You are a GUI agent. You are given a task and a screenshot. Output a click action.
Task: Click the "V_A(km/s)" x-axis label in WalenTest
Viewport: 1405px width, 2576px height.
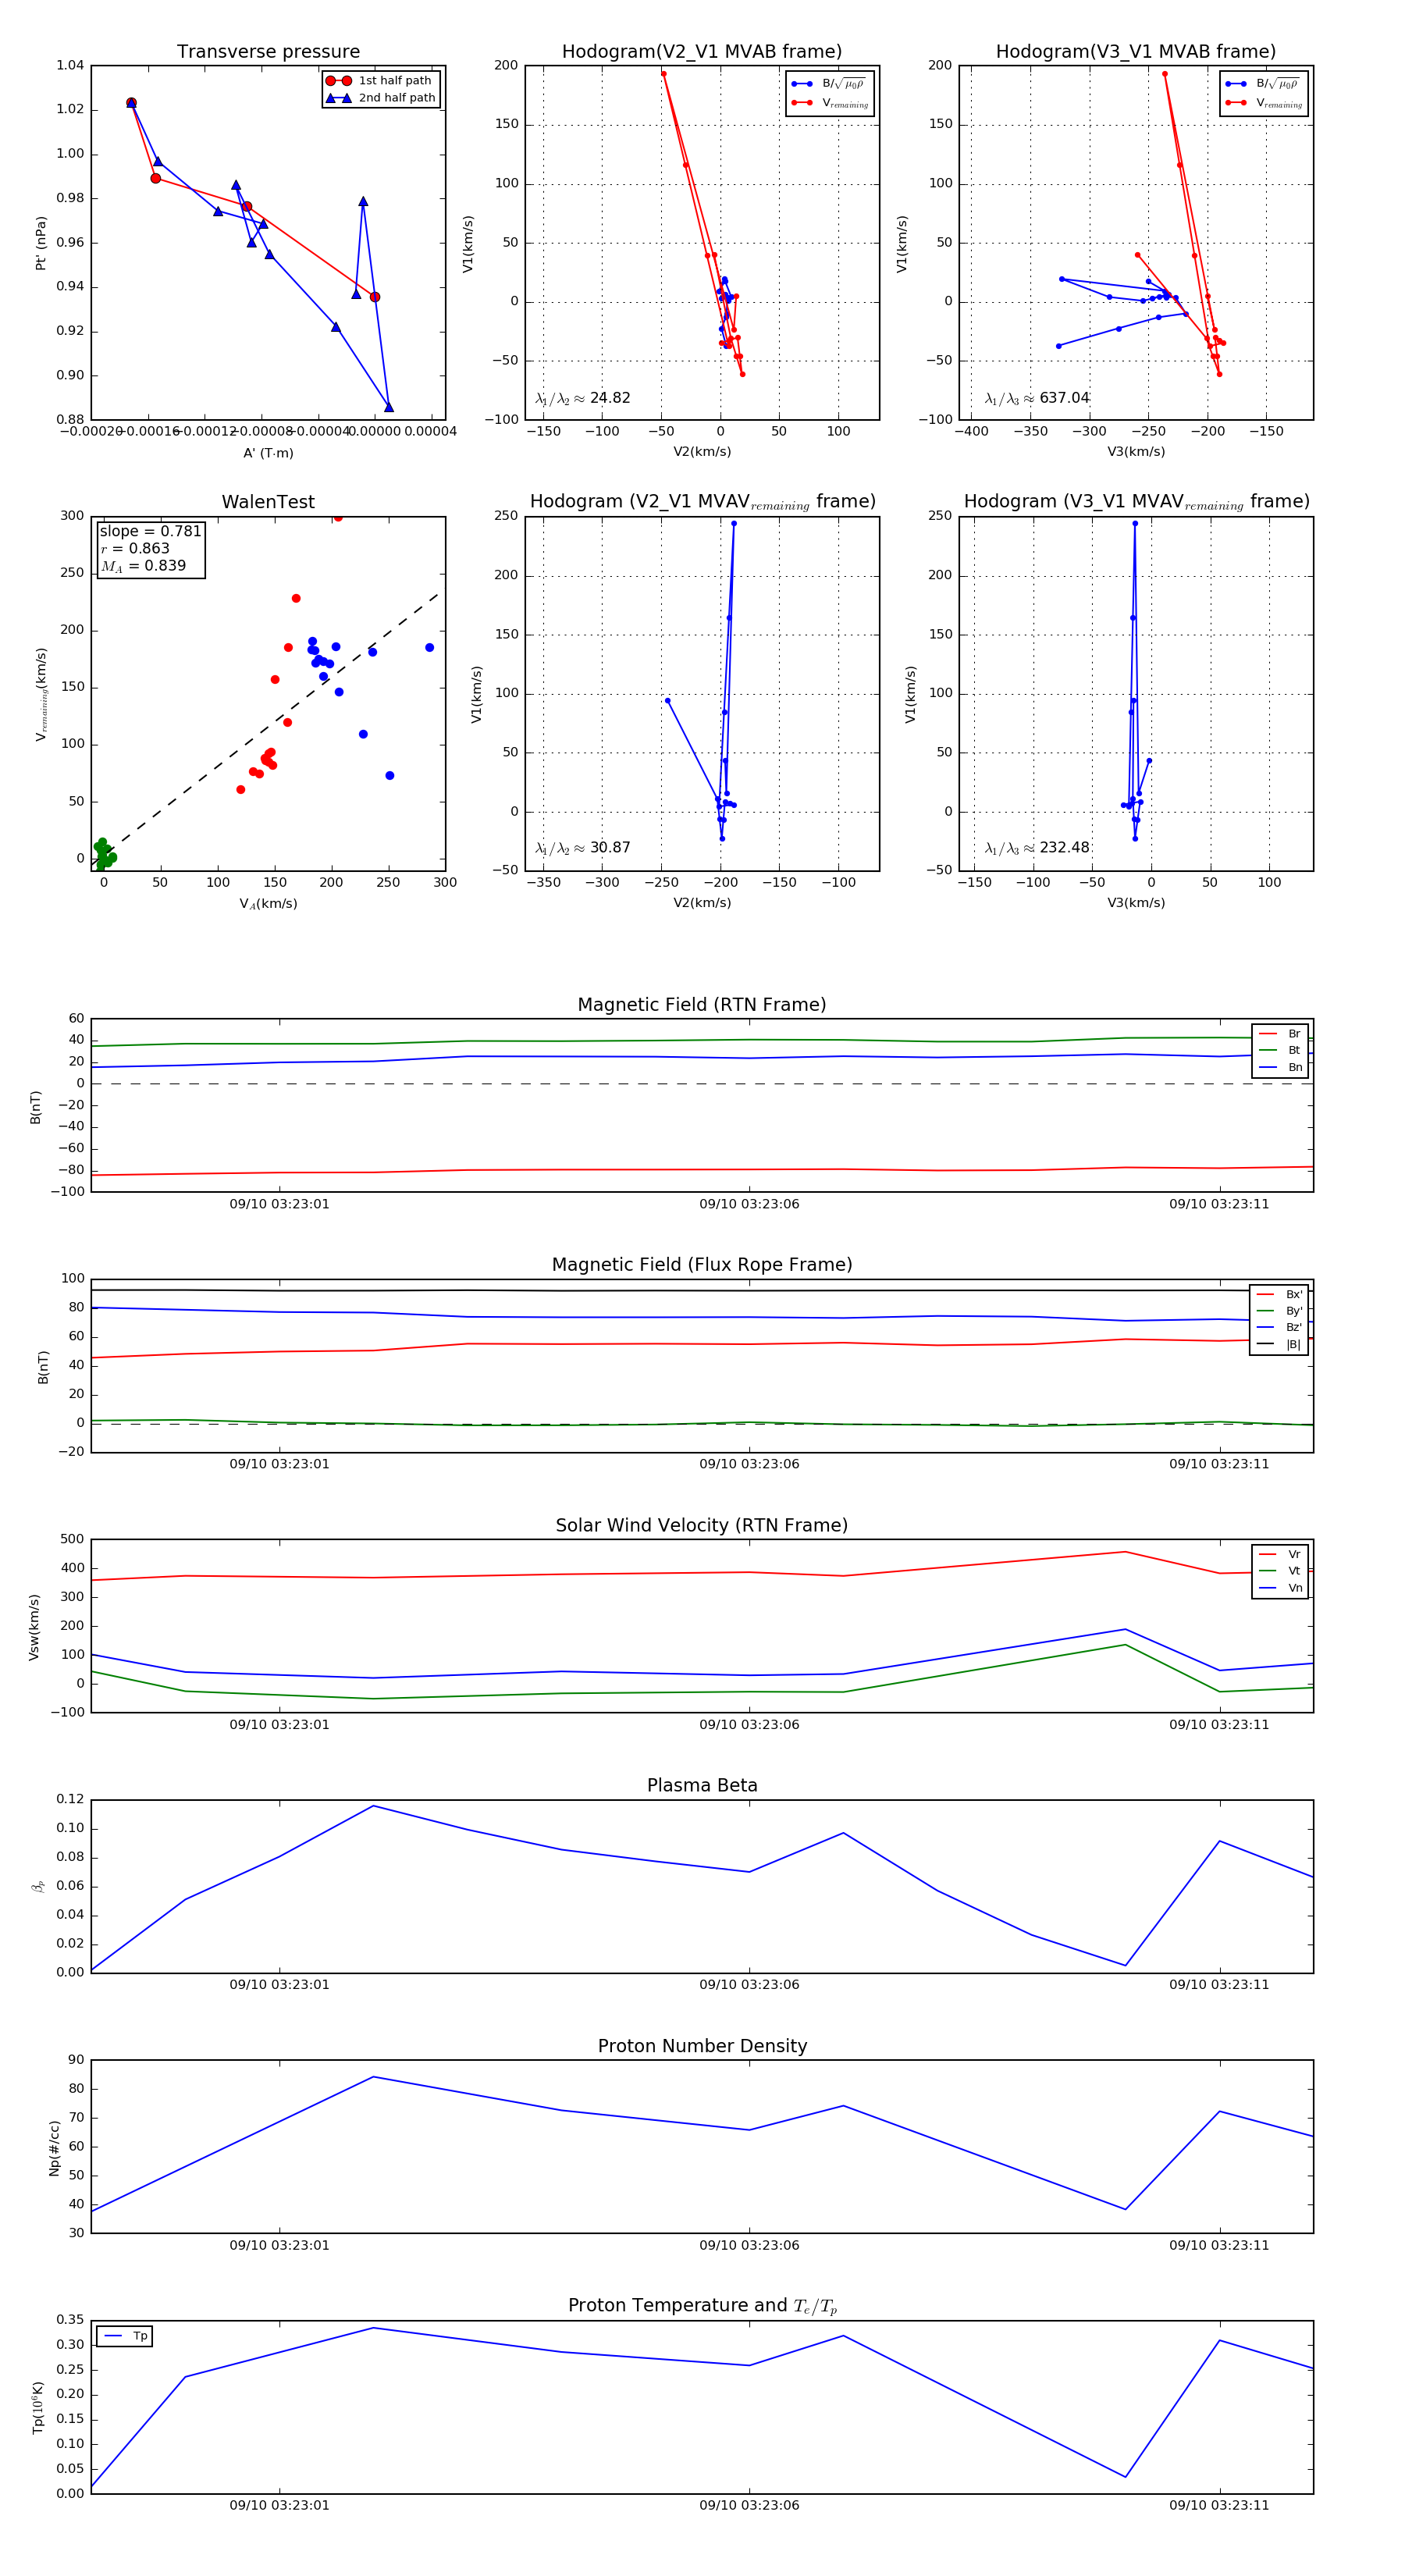(x=268, y=904)
